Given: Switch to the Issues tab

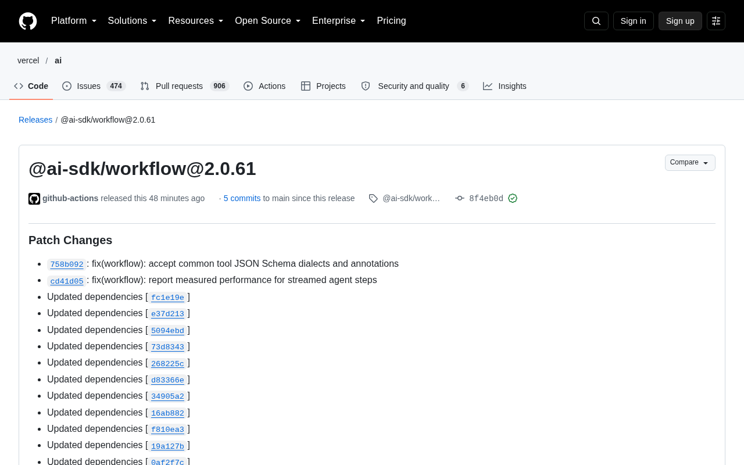Looking at the screenshot, I should pos(94,86).
